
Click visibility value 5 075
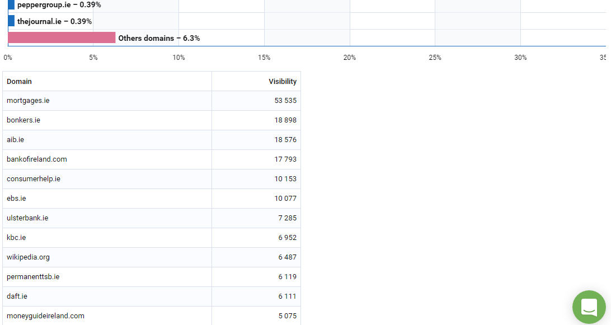[x=287, y=315]
